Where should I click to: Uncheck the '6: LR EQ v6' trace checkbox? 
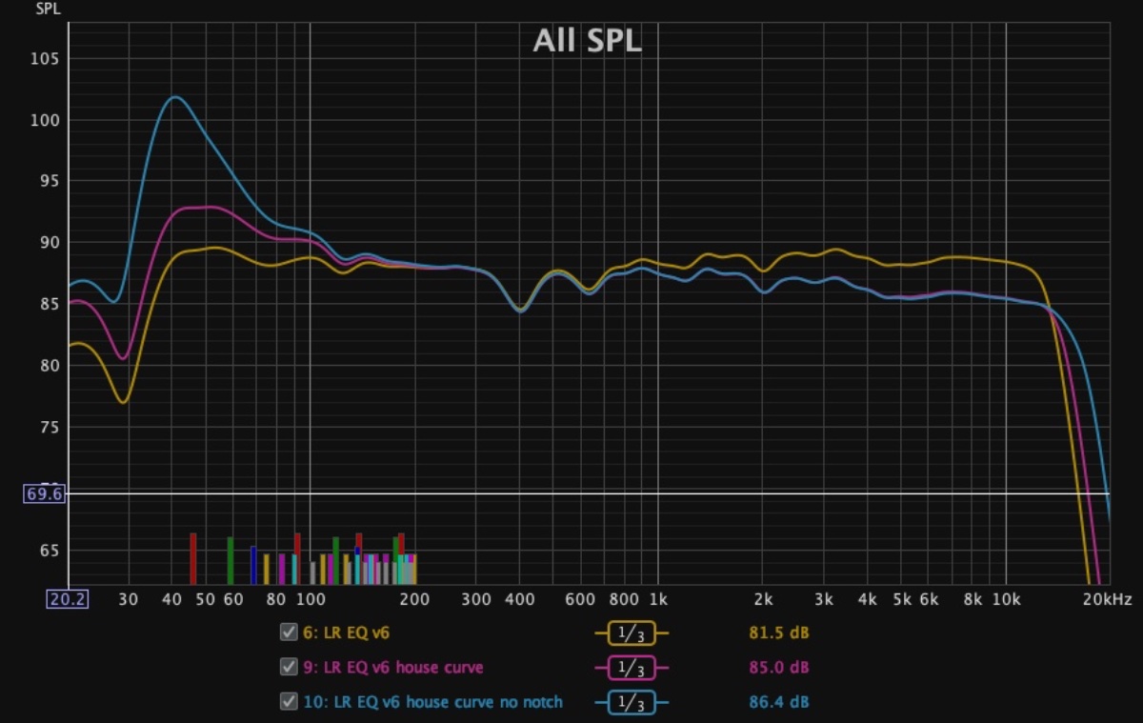[x=288, y=633]
